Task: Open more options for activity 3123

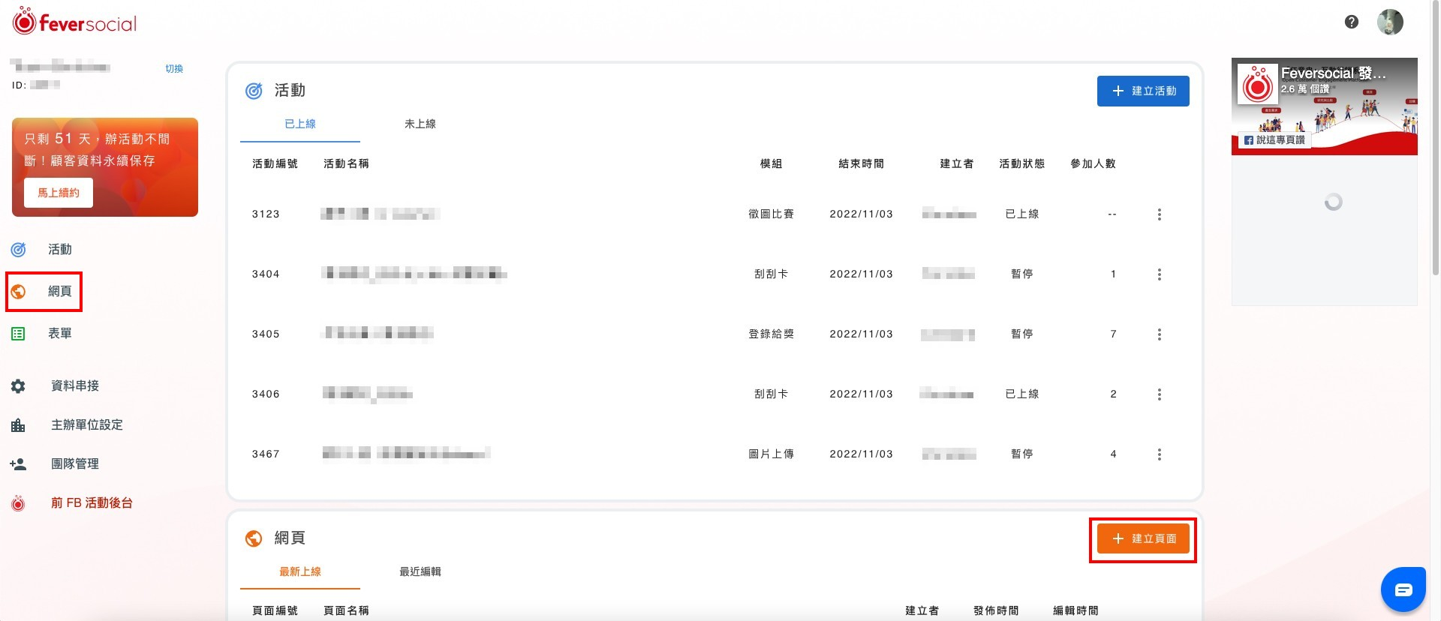Action: click(x=1159, y=214)
